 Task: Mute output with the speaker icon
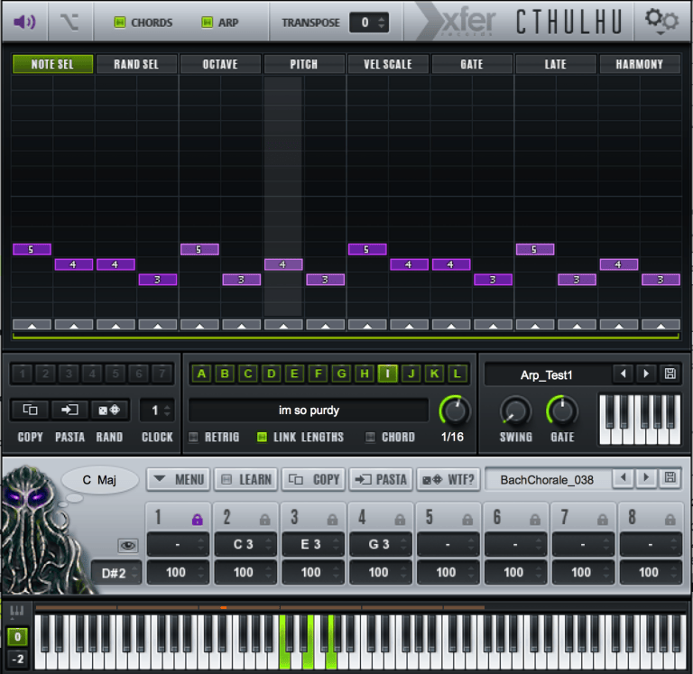pos(24,22)
